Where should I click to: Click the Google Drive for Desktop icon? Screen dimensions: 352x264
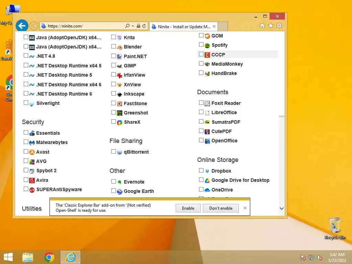click(207, 180)
